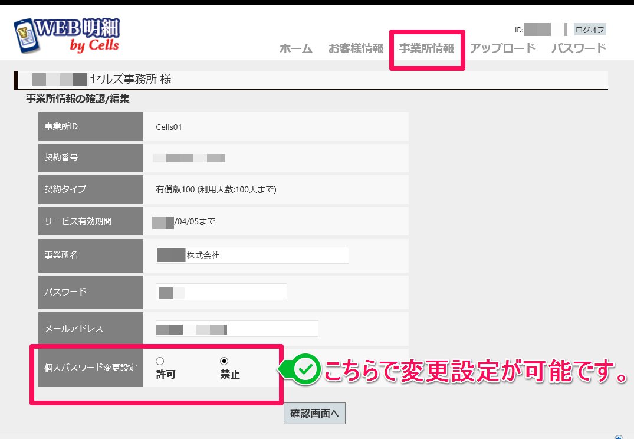Open the 事業所情報 menu
The image size is (634, 439).
pos(426,48)
